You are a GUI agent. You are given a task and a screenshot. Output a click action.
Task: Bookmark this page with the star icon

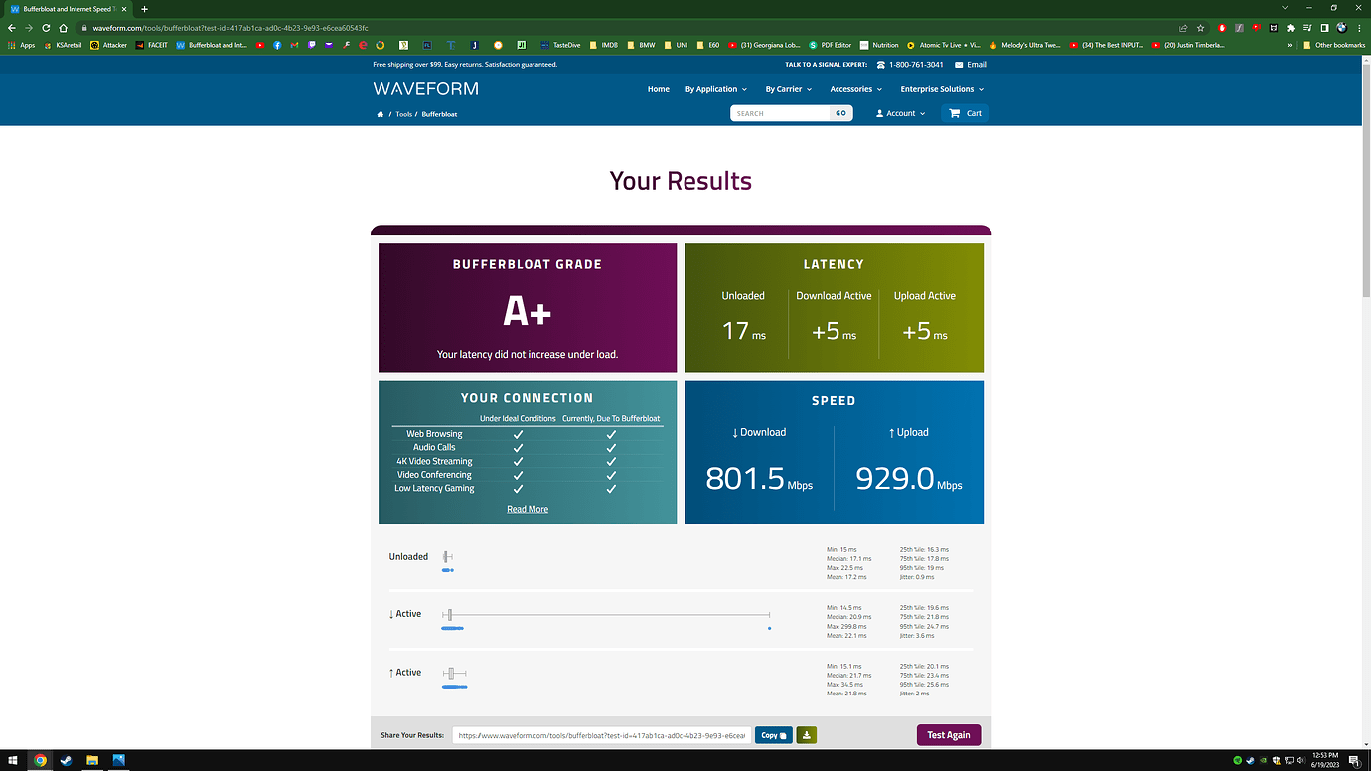coord(1201,28)
